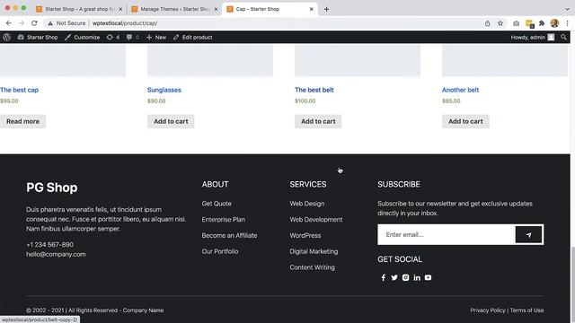
Task: Add The best belt to cart
Action: pos(318,121)
